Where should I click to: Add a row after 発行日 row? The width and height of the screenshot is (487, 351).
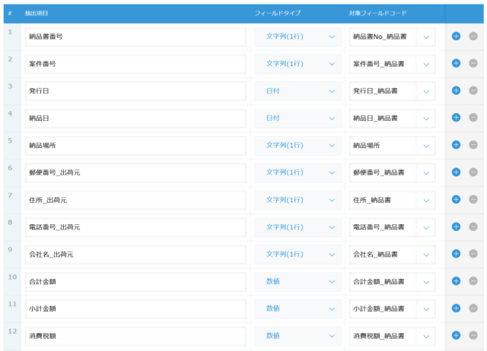(456, 90)
